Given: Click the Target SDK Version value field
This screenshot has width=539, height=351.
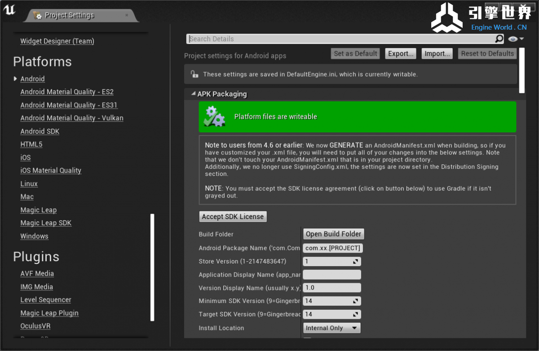Looking at the screenshot, I should click(x=332, y=314).
